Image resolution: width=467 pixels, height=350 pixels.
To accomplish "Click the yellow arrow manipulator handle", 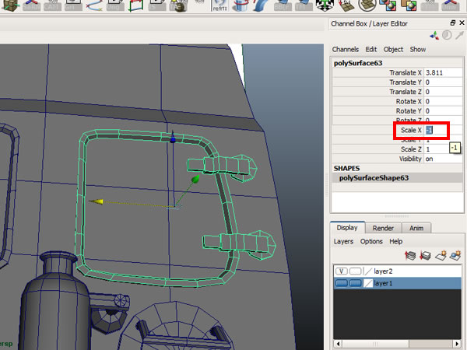I will pyautogui.click(x=97, y=201).
